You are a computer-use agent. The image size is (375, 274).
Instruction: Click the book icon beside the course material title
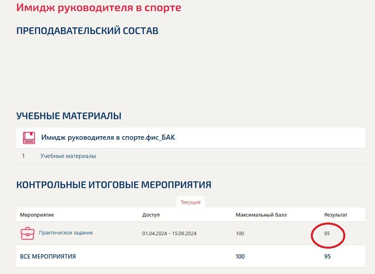[29, 138]
